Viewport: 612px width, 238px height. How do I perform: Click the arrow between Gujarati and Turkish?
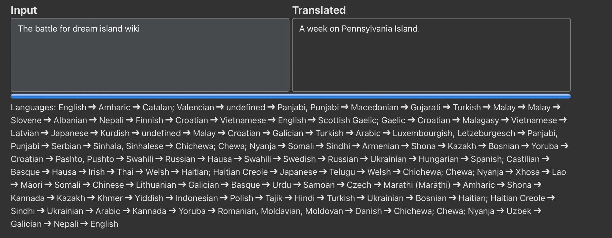click(446, 108)
